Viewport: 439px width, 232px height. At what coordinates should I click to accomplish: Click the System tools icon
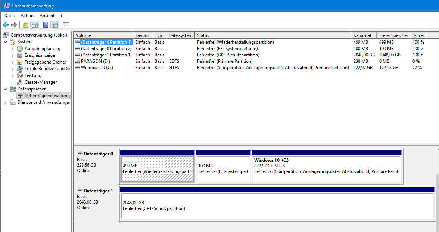[13, 42]
